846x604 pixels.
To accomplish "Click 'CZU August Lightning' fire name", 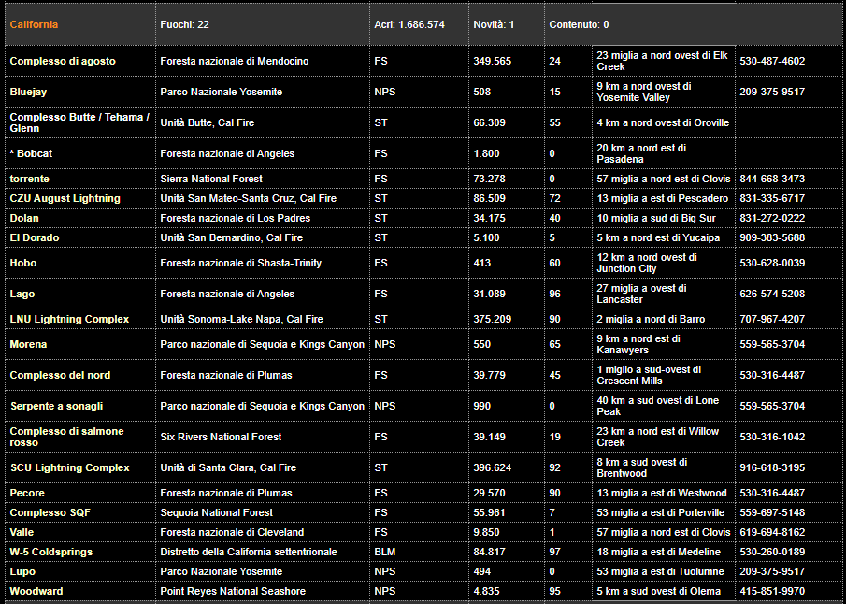I will pos(65,198).
